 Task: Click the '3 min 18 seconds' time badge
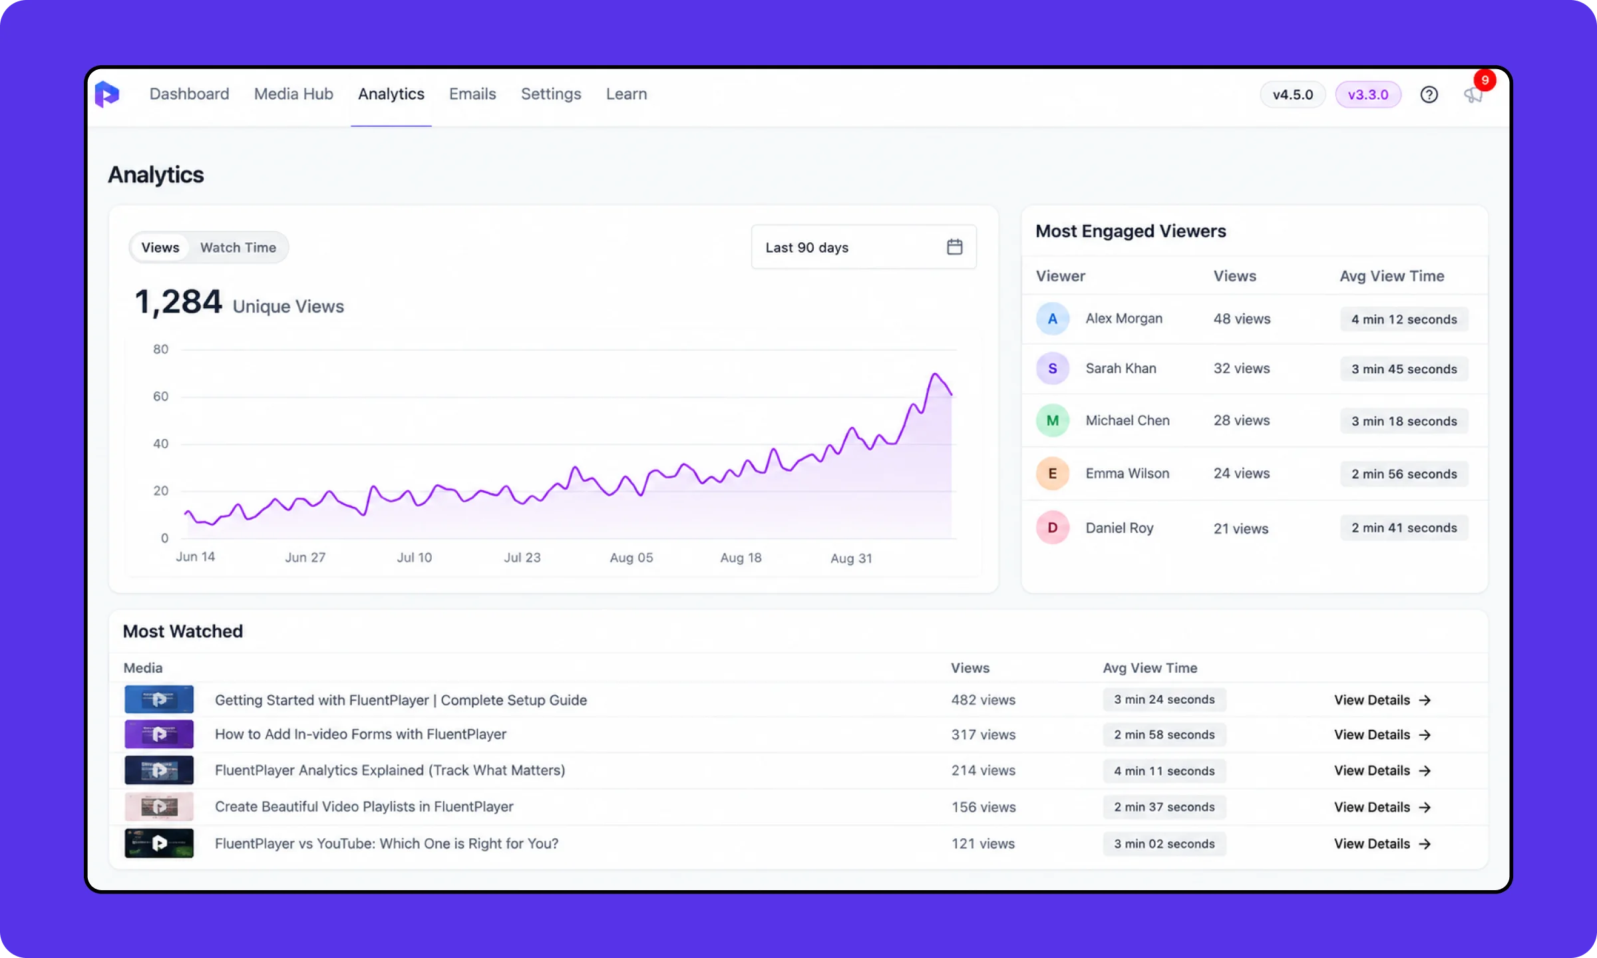[1404, 421]
